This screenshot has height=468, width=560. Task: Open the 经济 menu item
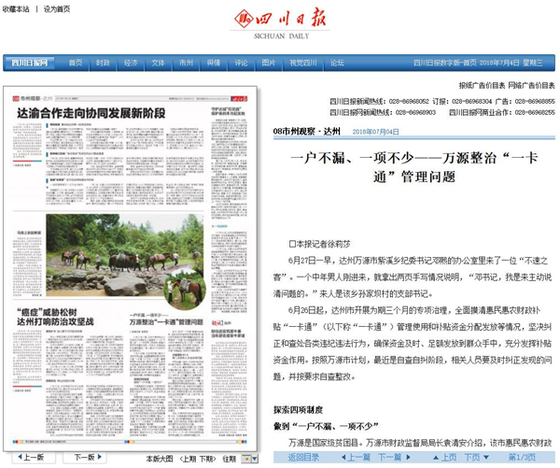coord(131,63)
